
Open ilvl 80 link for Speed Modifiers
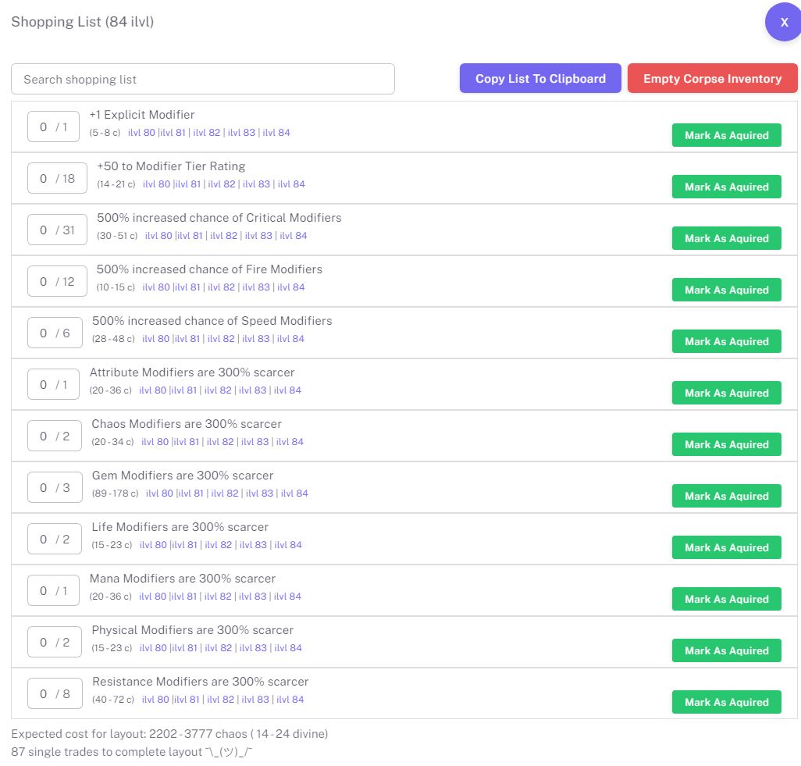(x=155, y=339)
